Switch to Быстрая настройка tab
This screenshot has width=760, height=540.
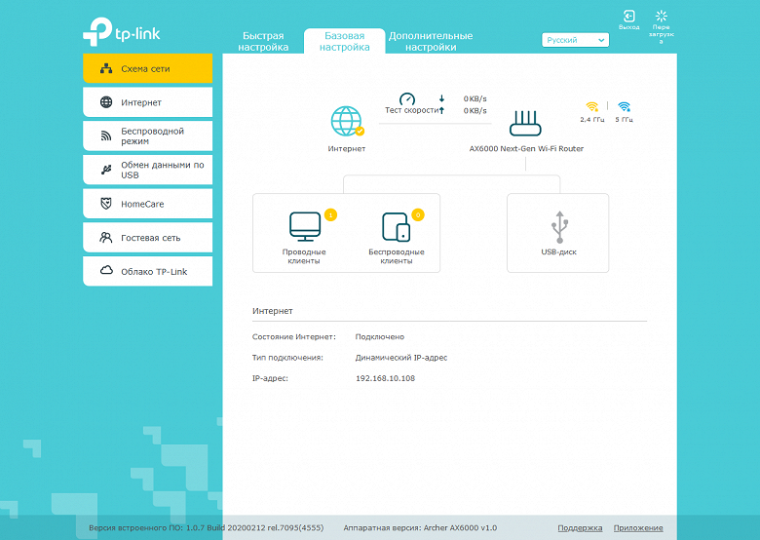coord(263,41)
